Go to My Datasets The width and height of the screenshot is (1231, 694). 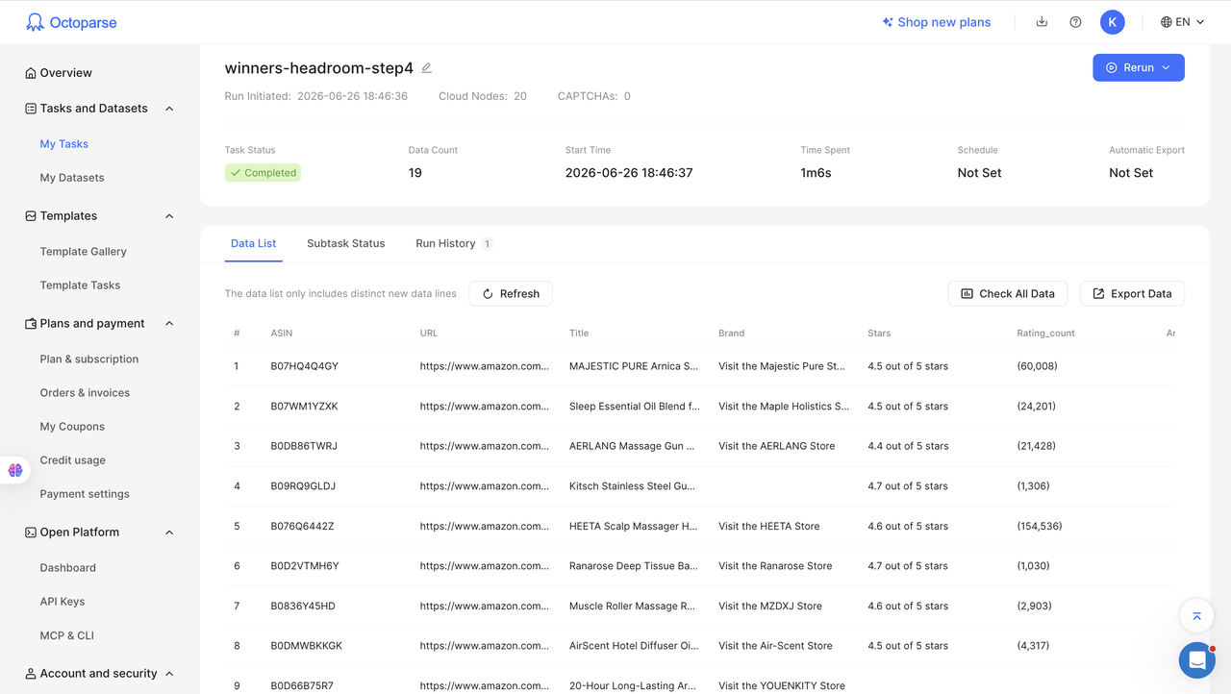point(72,178)
